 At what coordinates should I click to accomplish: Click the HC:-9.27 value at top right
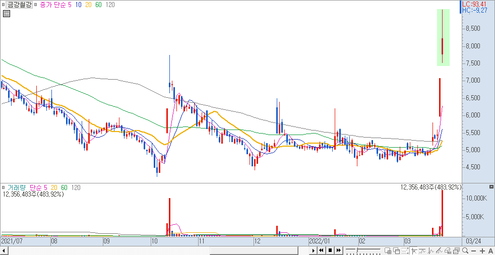coord(475,11)
